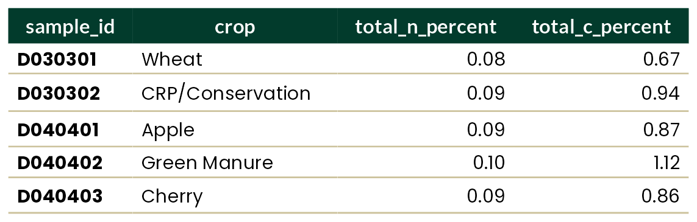Image resolution: width=697 pixels, height=222 pixels.
Task: Select sample ID D040401
Action: [x=58, y=130]
